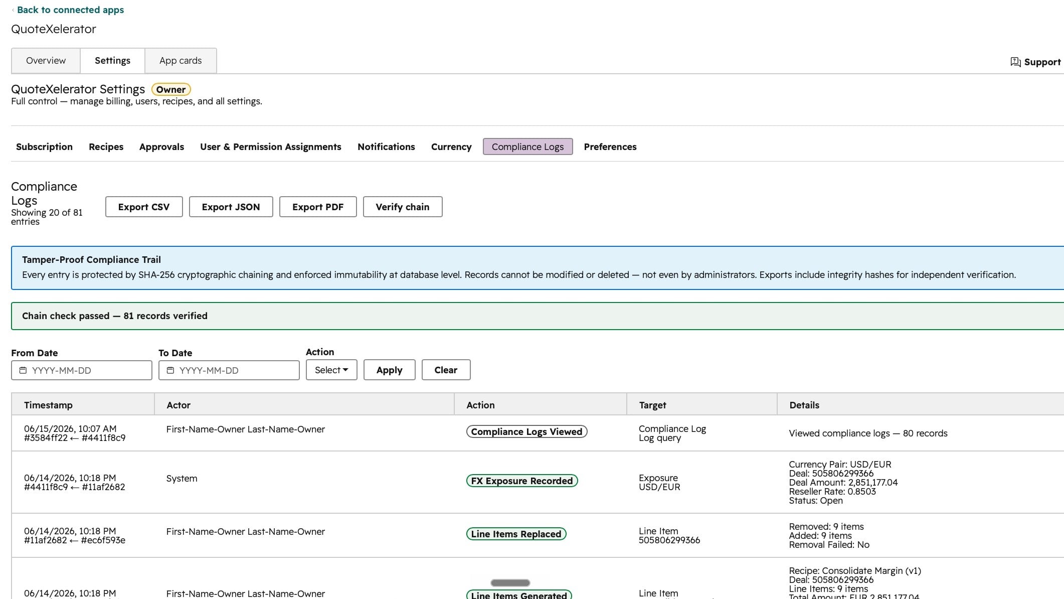The height and width of the screenshot is (599, 1064).
Task: Click Line Item 505806299366 target cell
Action: [x=669, y=536]
